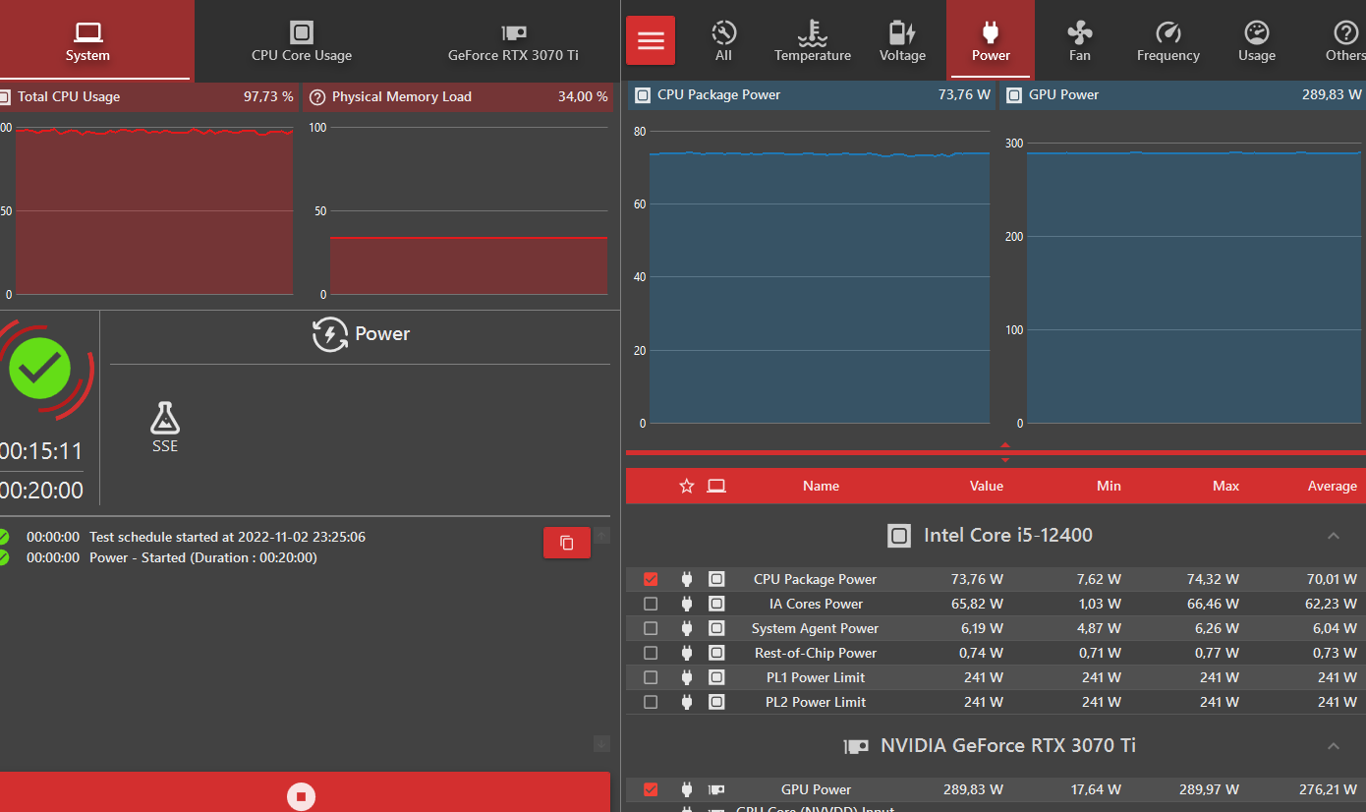The image size is (1366, 812).
Task: Click the graphics card icon in GPU Power row
Action: coord(716,789)
